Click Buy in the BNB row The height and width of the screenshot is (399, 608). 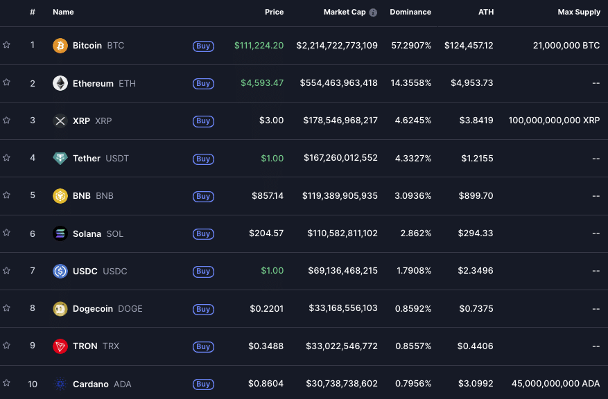tap(203, 197)
